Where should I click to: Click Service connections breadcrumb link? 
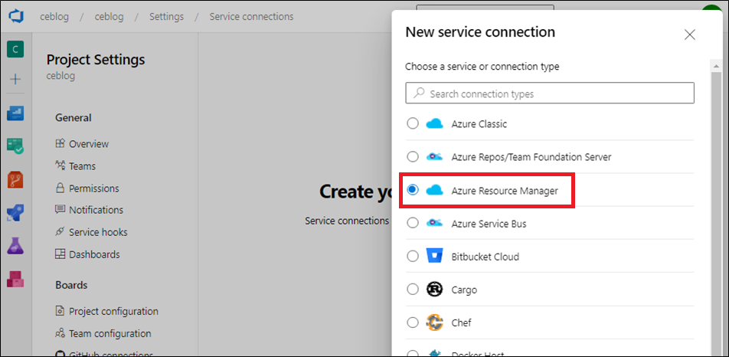pos(251,17)
